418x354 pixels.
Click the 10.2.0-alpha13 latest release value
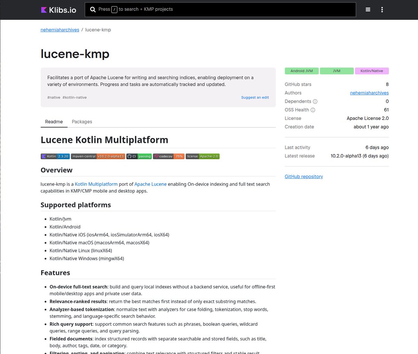359,156
